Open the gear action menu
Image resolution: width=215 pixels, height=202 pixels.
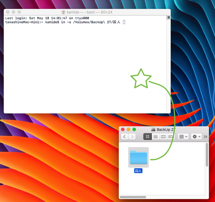[x=196, y=137]
